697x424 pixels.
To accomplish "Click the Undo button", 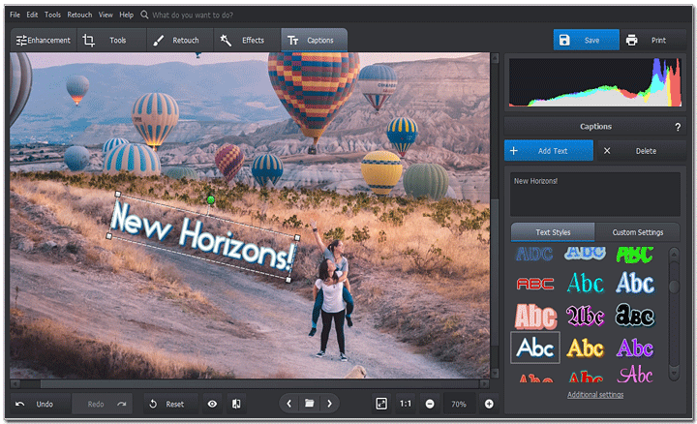I will point(41,404).
